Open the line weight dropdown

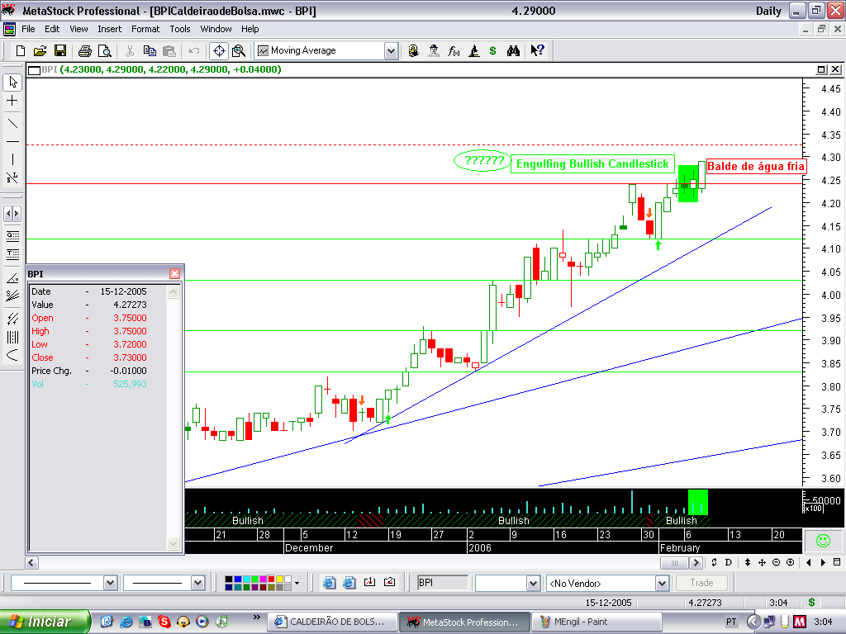[197, 583]
